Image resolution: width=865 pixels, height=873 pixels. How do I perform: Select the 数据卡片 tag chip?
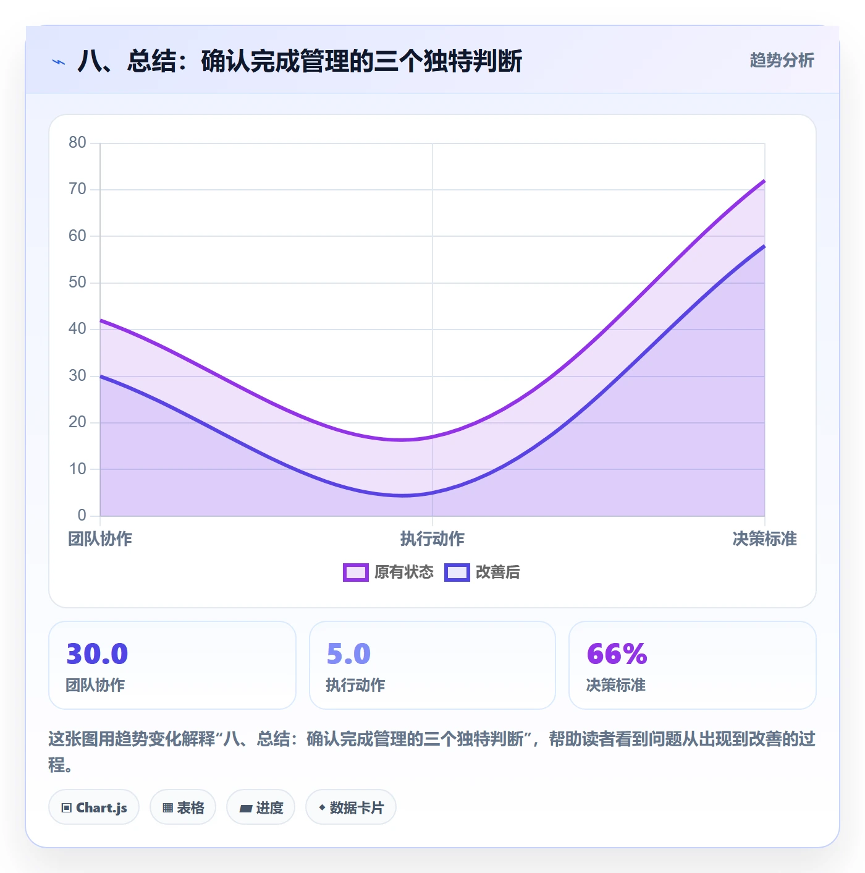351,807
